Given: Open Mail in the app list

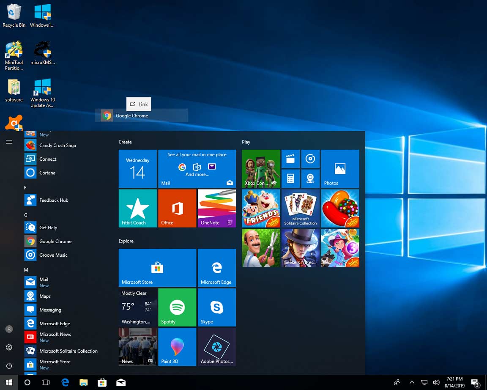Looking at the screenshot, I should pos(67,282).
